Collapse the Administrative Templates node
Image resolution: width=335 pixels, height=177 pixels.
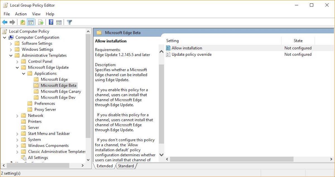(x=11, y=55)
